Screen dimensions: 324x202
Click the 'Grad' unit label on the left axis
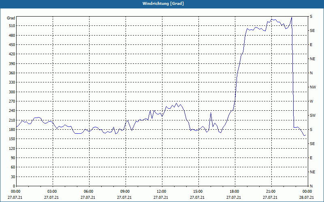tap(11, 18)
